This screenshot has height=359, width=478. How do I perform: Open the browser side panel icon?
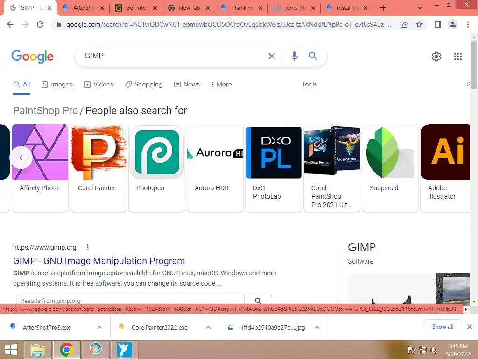[438, 24]
